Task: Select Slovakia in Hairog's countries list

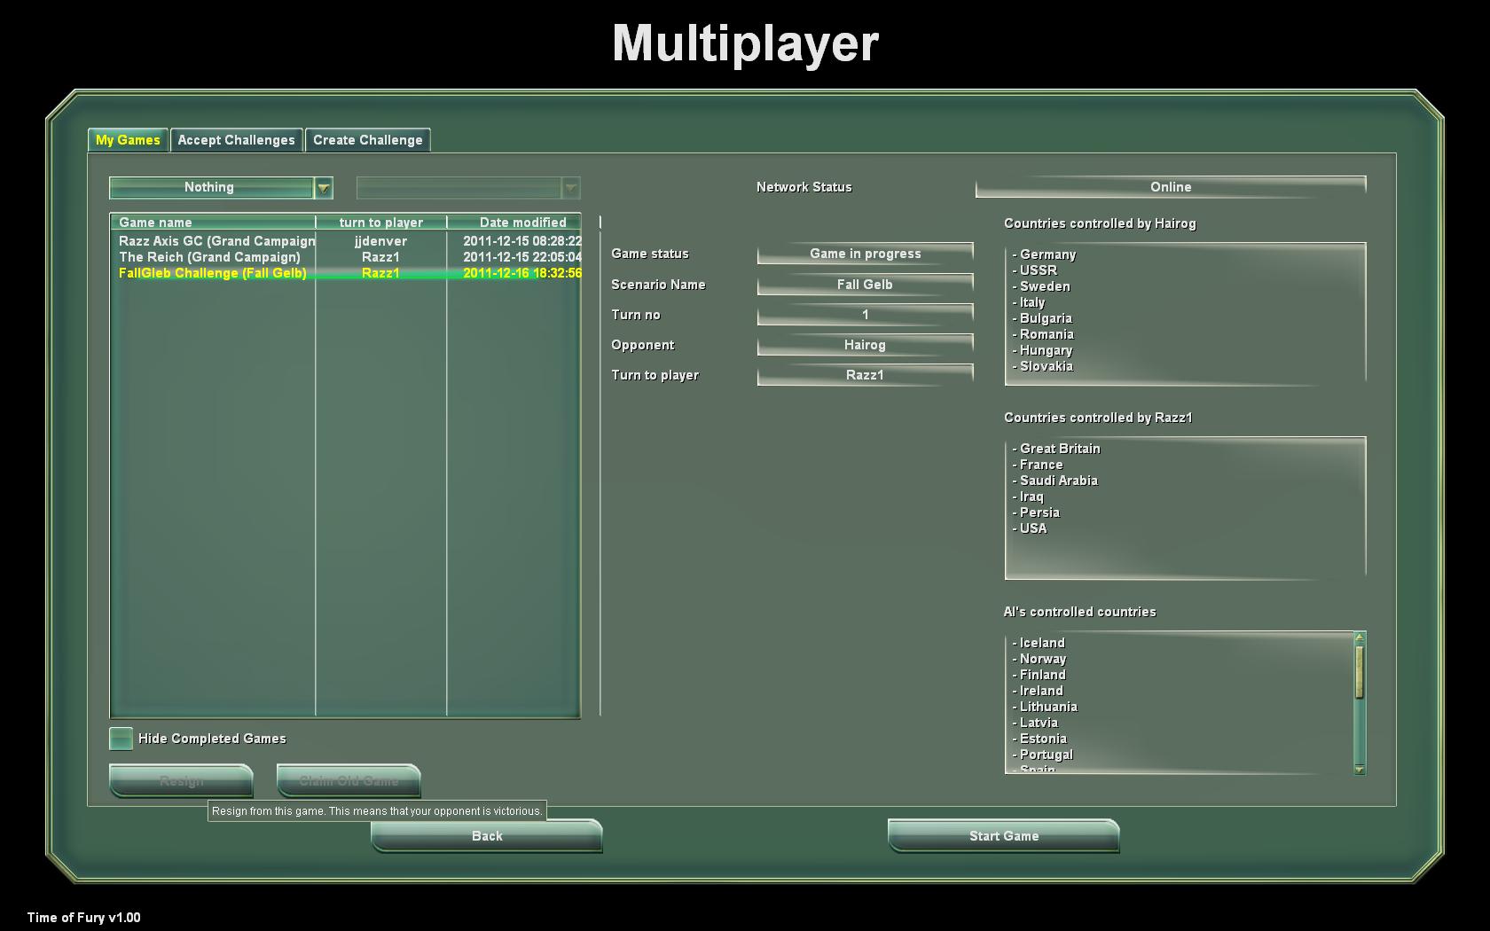Action: (1042, 366)
